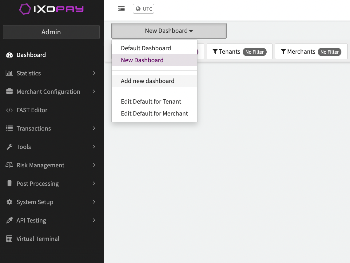Image resolution: width=350 pixels, height=263 pixels.
Task: Click the IXOPAY logo
Action: [51, 9]
